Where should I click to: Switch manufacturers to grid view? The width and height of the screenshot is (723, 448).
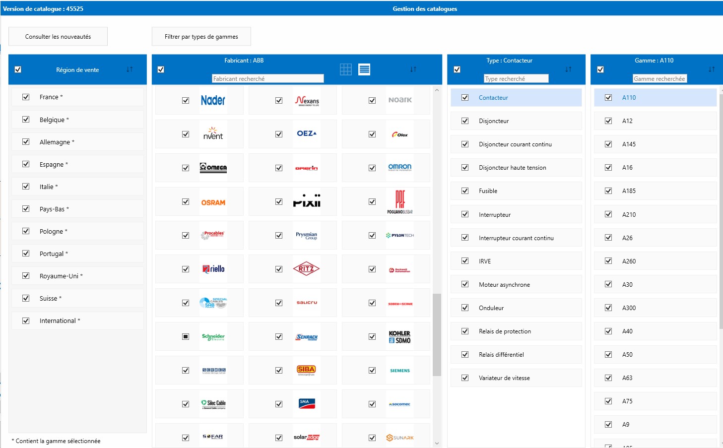point(346,69)
